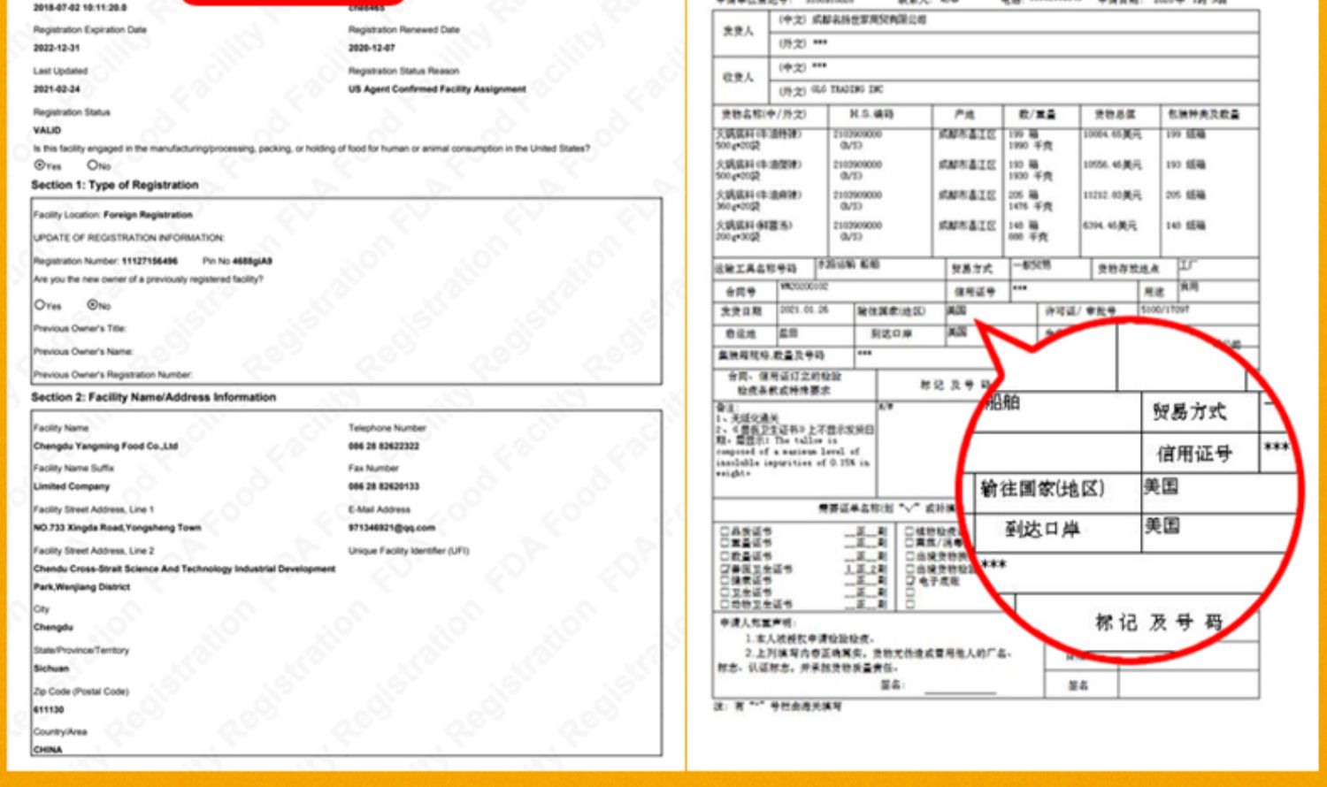Click the e-mail address 971346921@qq.com
This screenshot has width=1327, height=787.
(x=392, y=528)
